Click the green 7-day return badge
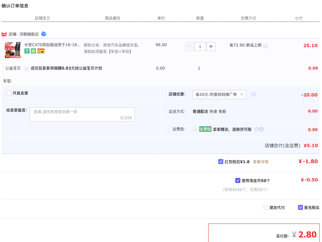 point(27,51)
